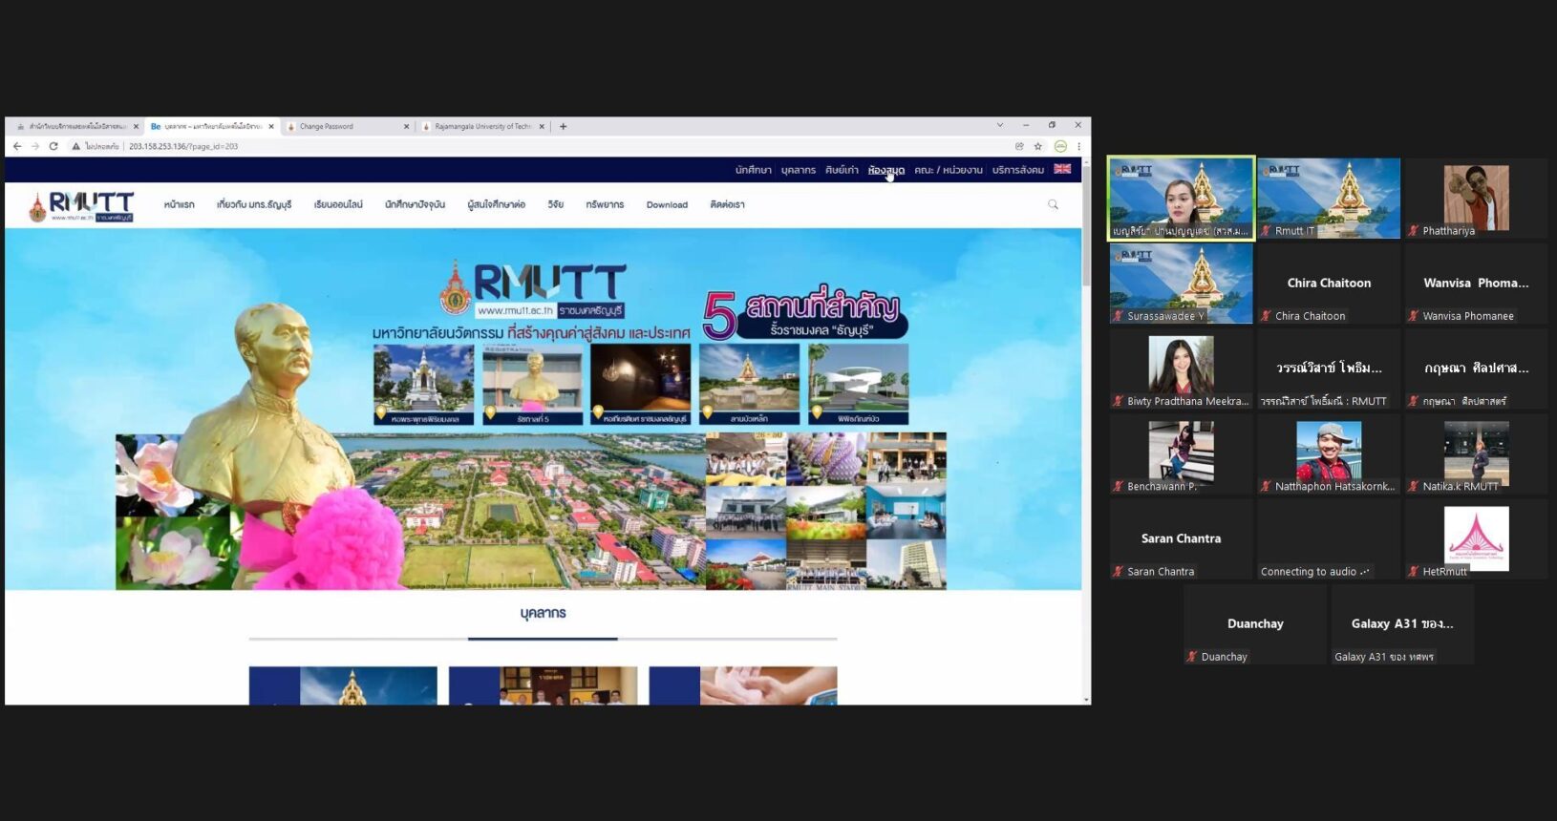Select the Biwty Pradthana participant tile
1557x821 pixels.
coord(1181,368)
